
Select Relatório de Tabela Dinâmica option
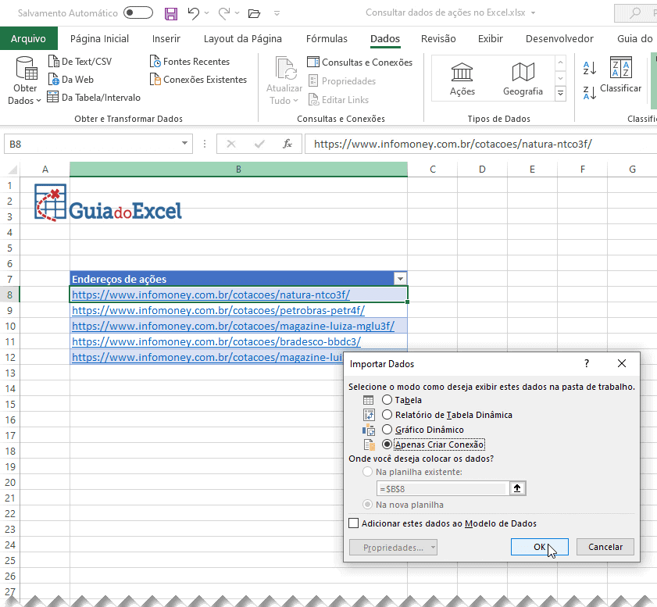tap(387, 415)
